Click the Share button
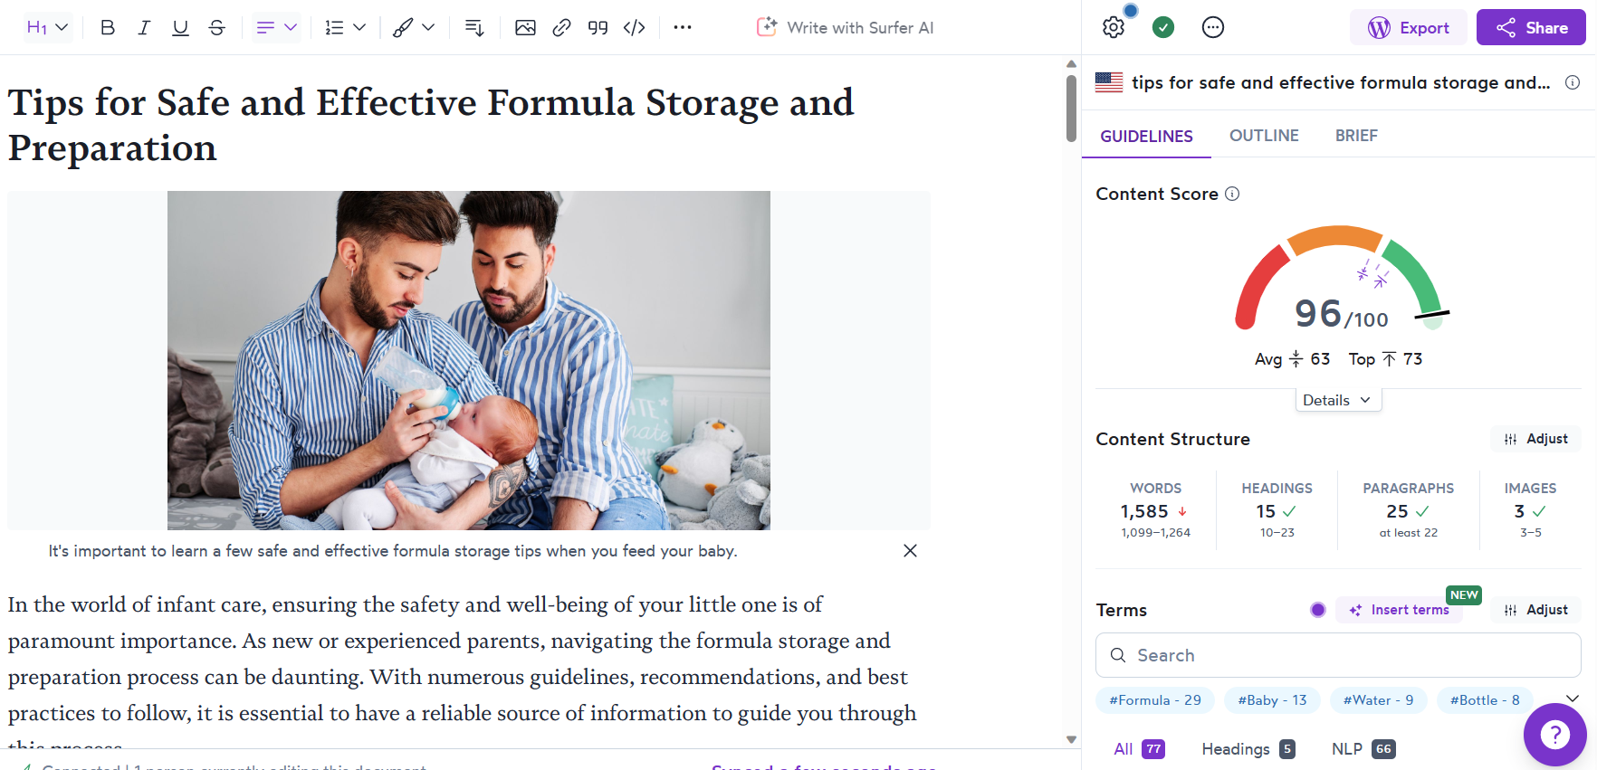Screen dimensions: 1597x770 pyautogui.click(x=1531, y=27)
